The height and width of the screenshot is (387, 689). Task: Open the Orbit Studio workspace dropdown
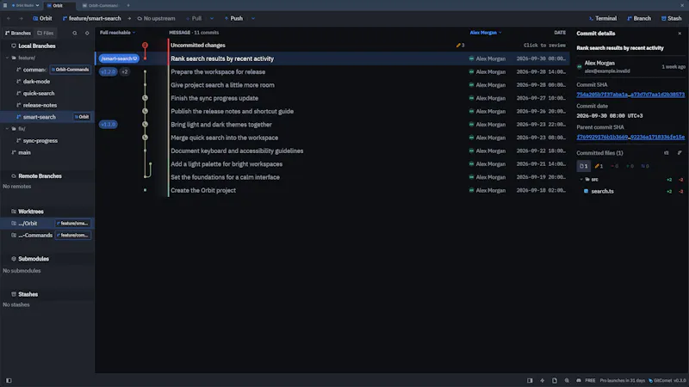point(25,5)
